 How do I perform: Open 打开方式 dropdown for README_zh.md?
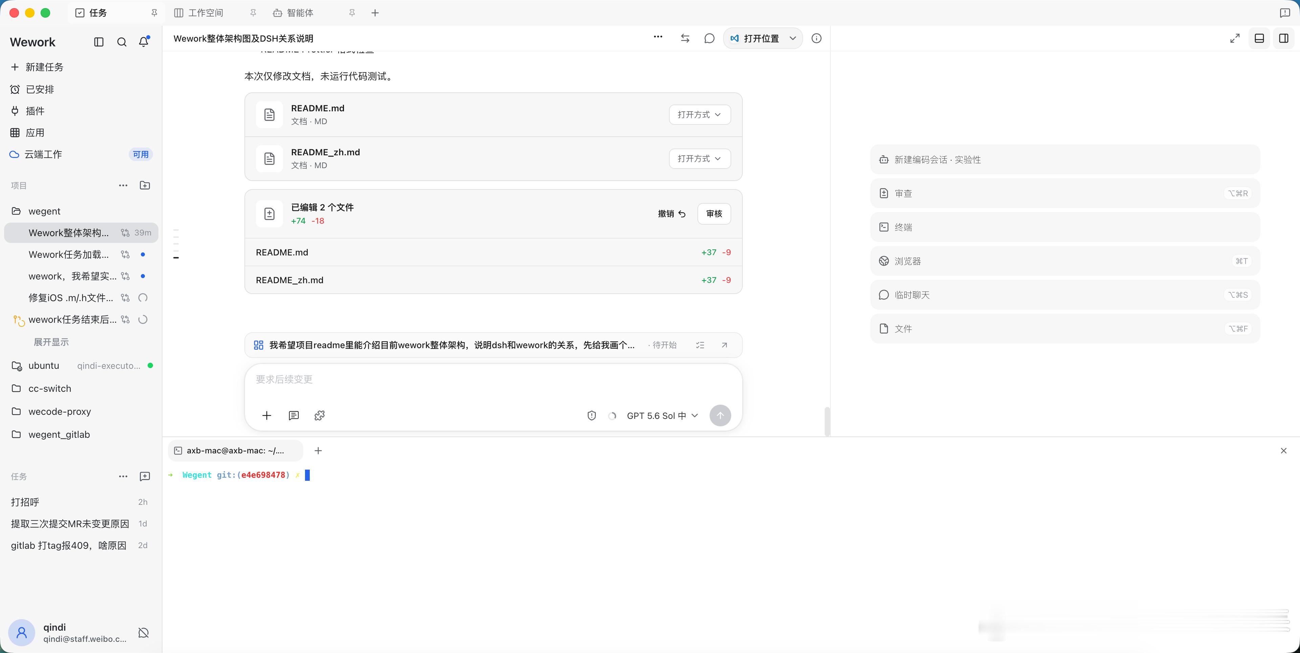pos(700,158)
